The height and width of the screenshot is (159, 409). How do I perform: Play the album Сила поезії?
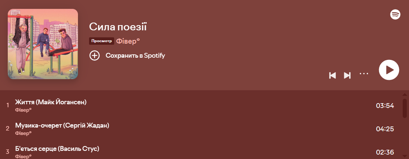pyautogui.click(x=389, y=70)
